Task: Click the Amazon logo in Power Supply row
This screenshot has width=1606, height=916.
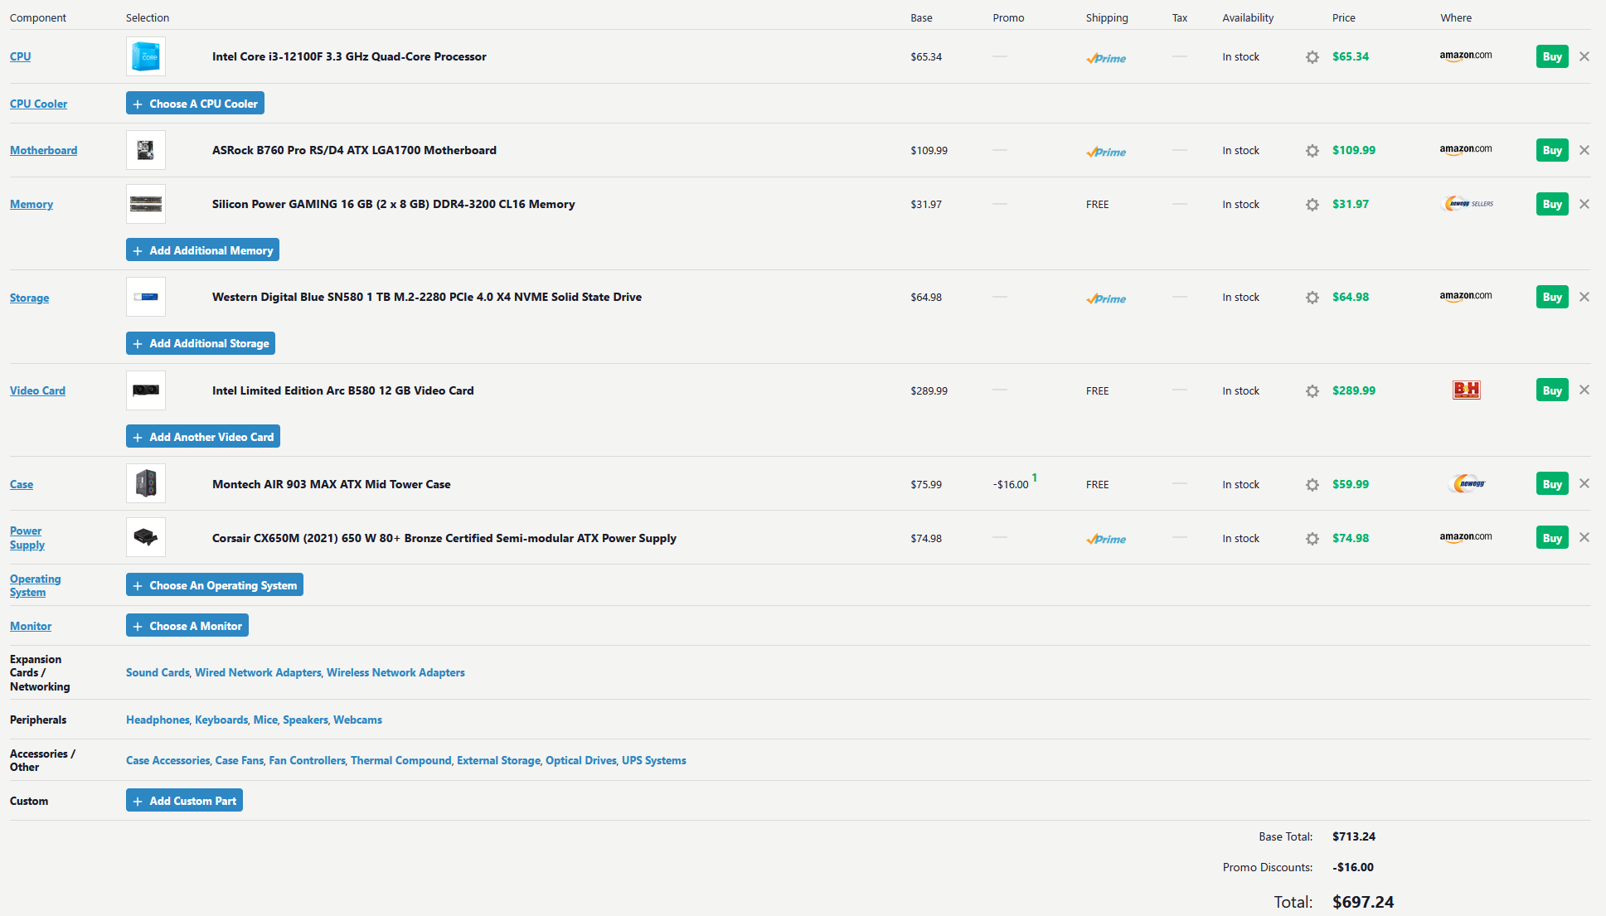Action: (x=1465, y=537)
